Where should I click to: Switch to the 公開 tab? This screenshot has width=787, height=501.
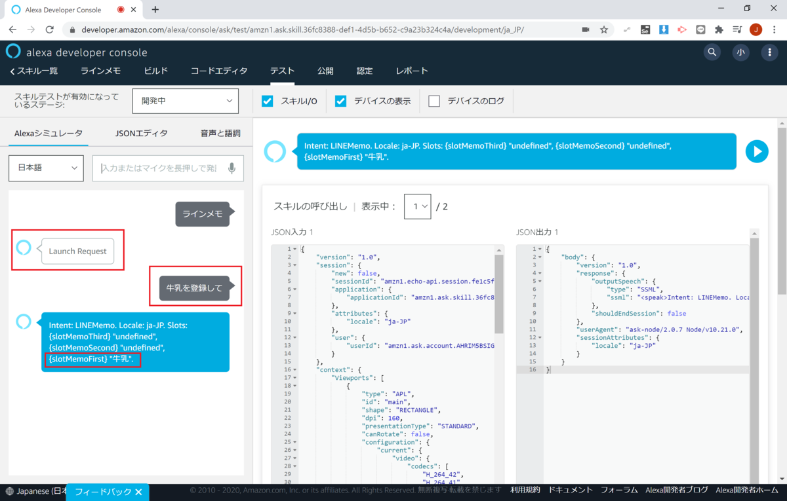tap(326, 71)
